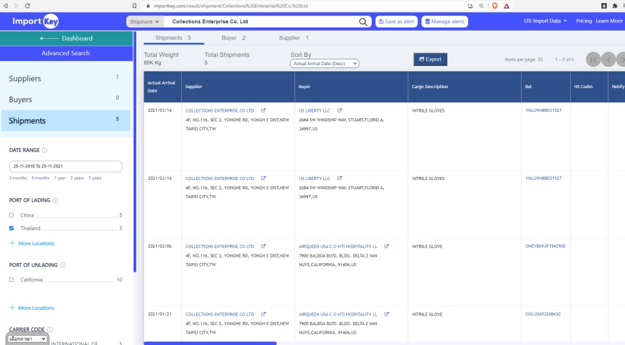Enable the China port of lading checkbox

11,215
